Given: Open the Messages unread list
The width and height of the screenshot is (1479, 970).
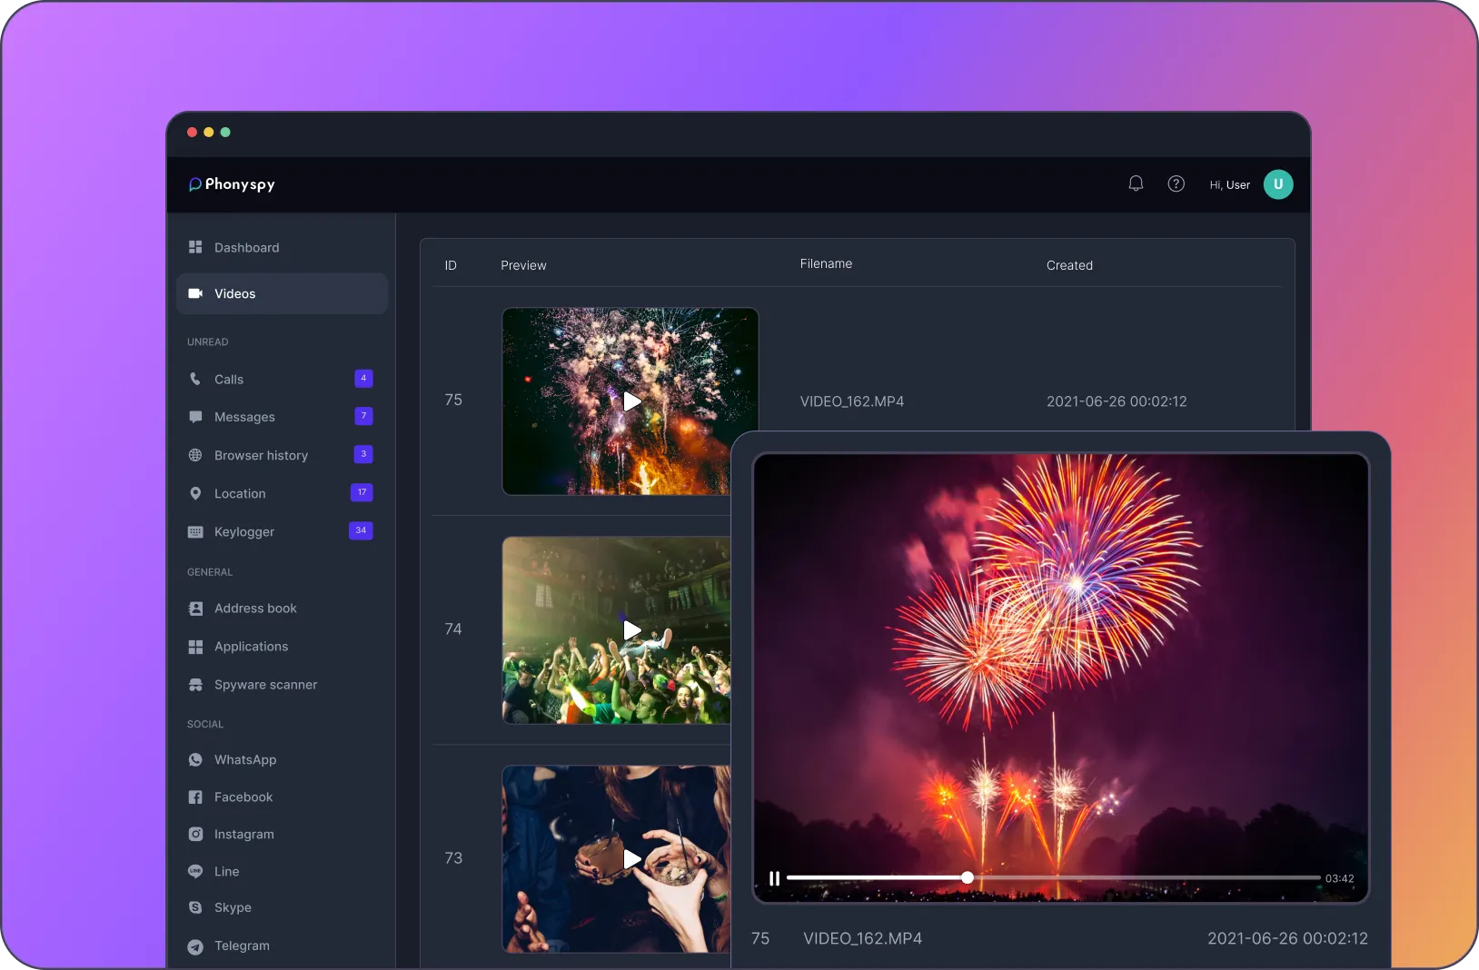Looking at the screenshot, I should click(244, 417).
